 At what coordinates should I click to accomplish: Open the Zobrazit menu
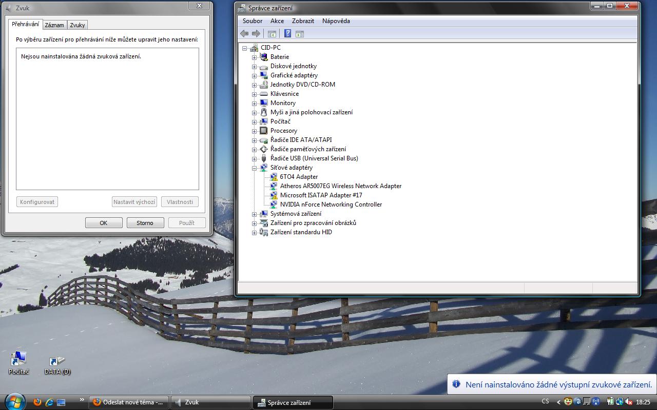click(303, 21)
